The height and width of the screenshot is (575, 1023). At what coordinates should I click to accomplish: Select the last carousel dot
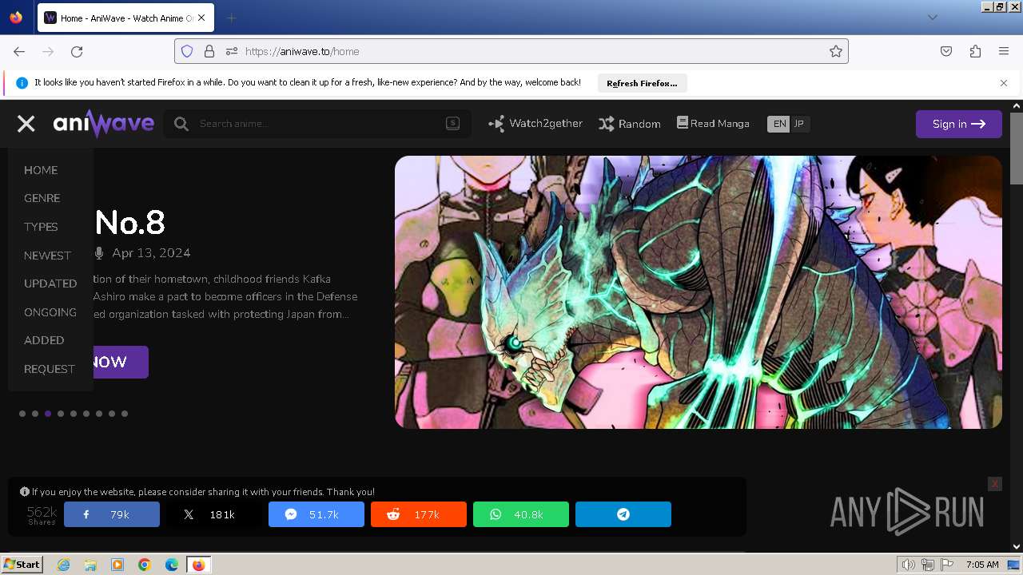[x=125, y=414]
